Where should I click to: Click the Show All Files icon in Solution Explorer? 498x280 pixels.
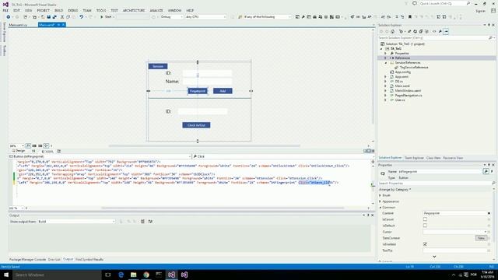pyautogui.click(x=427, y=31)
